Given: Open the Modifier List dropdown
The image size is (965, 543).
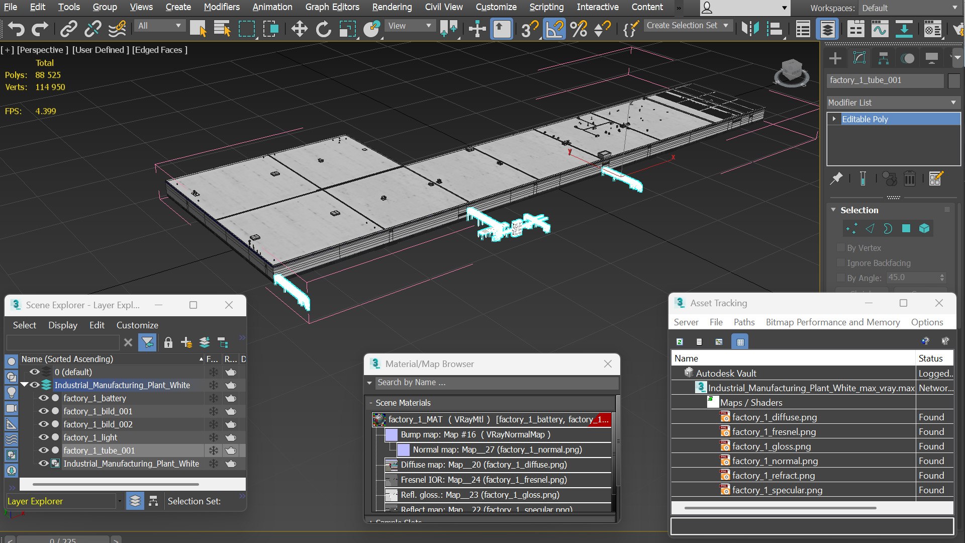Looking at the screenshot, I should coord(893,103).
